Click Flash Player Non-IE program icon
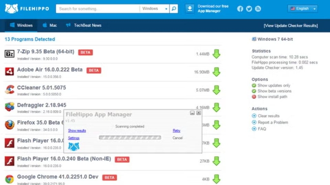The height and width of the screenshot is (185, 330). (x=9, y=161)
